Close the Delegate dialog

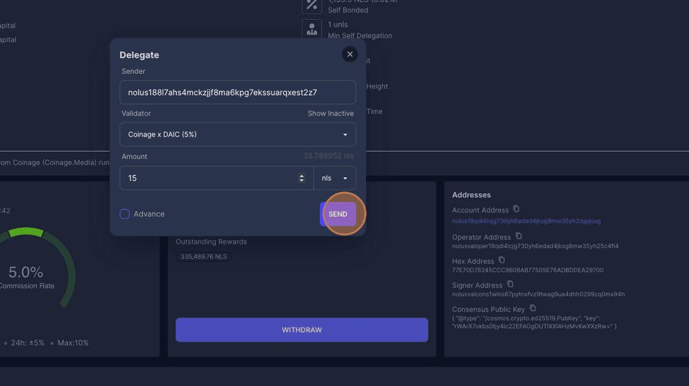(x=349, y=54)
